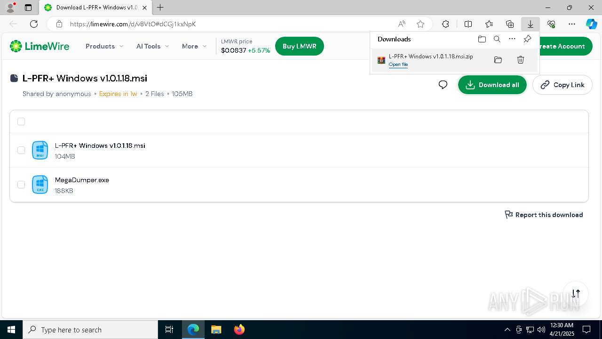Viewport: 602px width, 339px height.
Task: Pin the Downloads panel
Action: 527,39
